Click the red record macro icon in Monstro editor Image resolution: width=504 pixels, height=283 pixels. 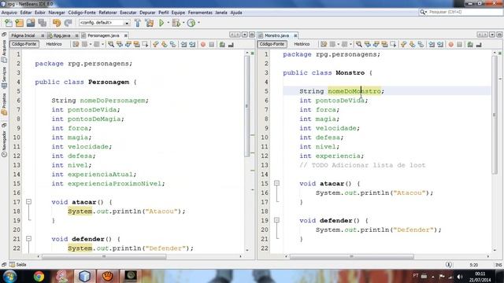pos(451,44)
